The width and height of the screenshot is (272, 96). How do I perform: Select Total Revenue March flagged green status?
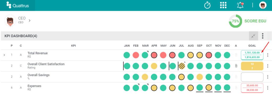[x=145, y=55]
